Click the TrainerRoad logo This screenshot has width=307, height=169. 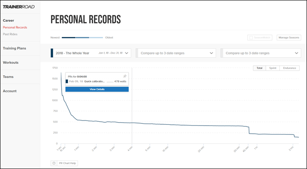(19, 7)
